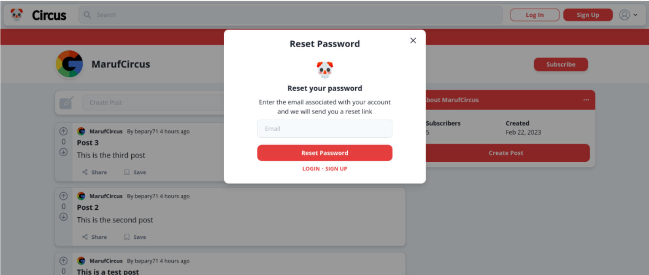Focus the top Search bar
Viewport: 649px width, 275px height.
click(x=290, y=15)
